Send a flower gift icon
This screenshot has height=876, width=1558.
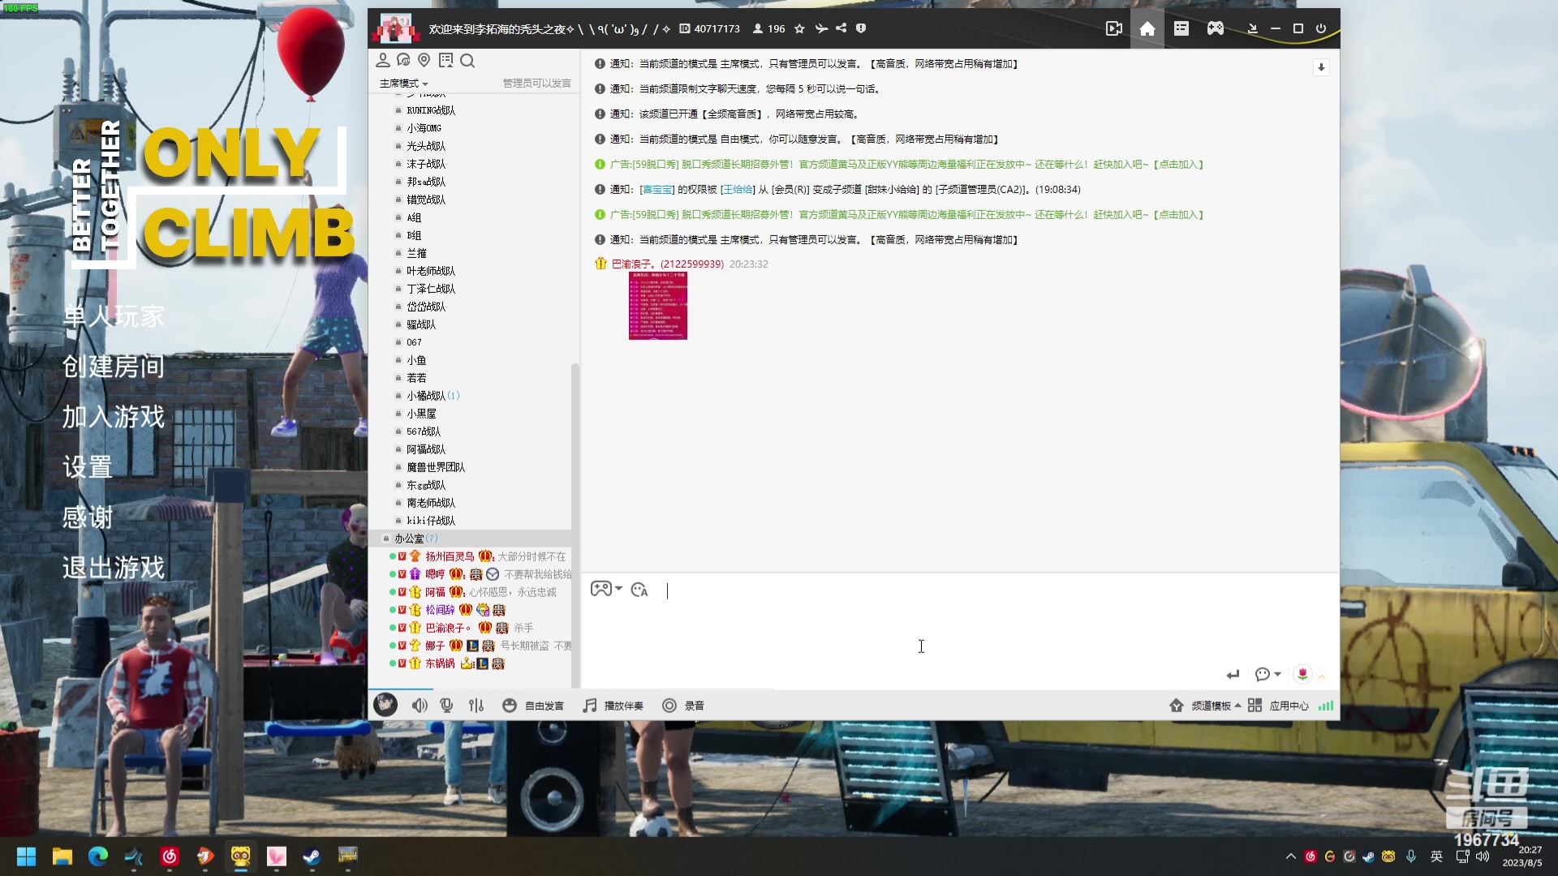coord(1302,675)
